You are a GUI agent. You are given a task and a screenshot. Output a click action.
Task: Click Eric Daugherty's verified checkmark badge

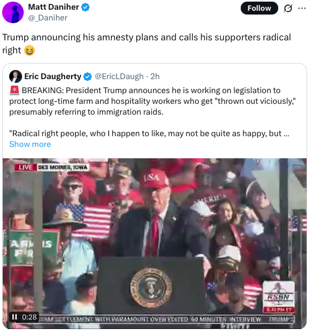pos(88,76)
